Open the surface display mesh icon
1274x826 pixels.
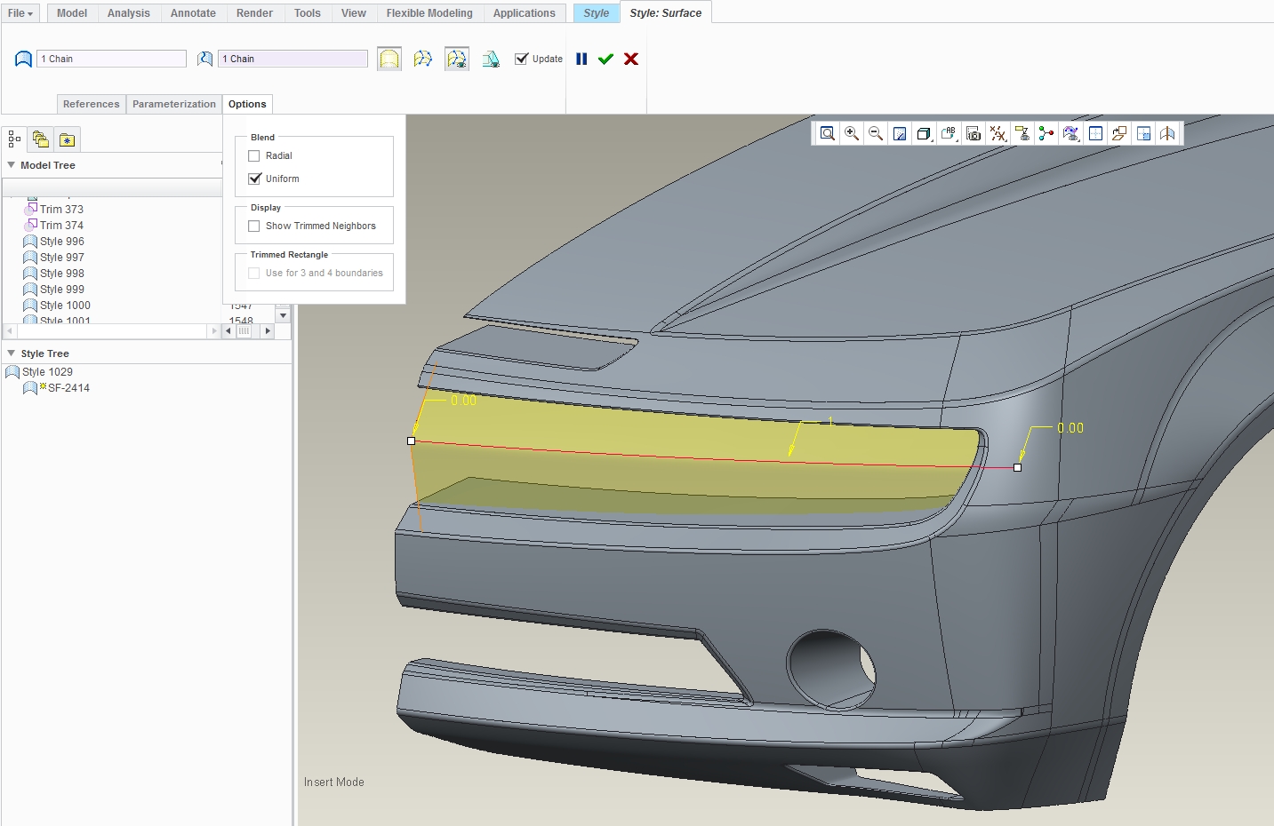[x=1071, y=133]
